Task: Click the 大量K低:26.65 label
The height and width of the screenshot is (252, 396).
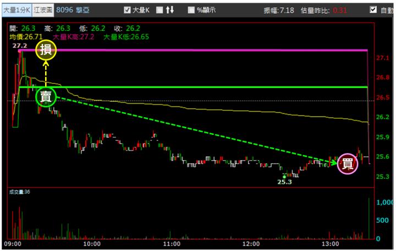Action: pyautogui.click(x=127, y=37)
